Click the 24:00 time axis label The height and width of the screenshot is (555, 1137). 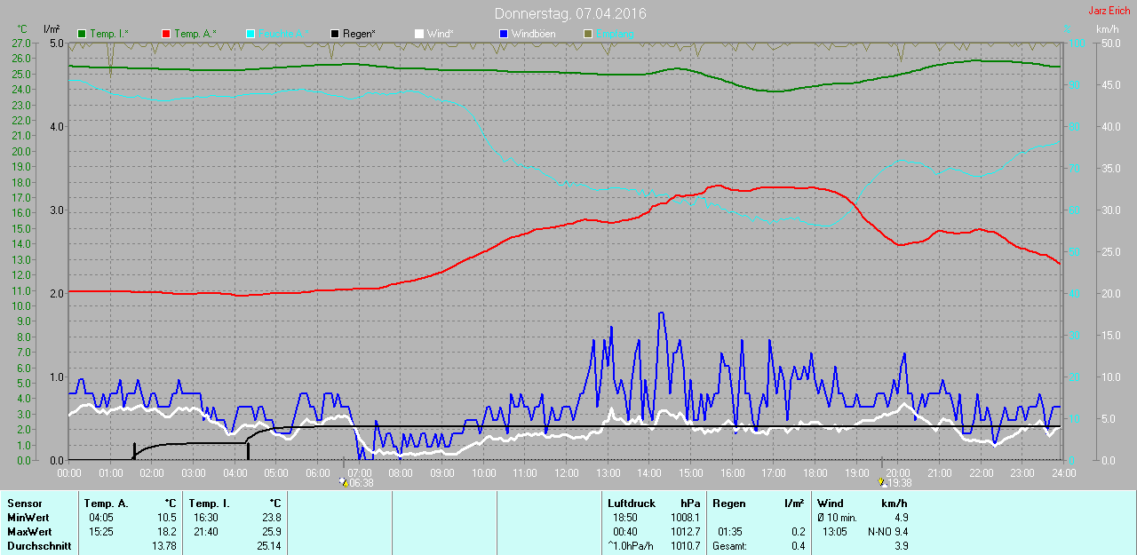[x=1063, y=473]
